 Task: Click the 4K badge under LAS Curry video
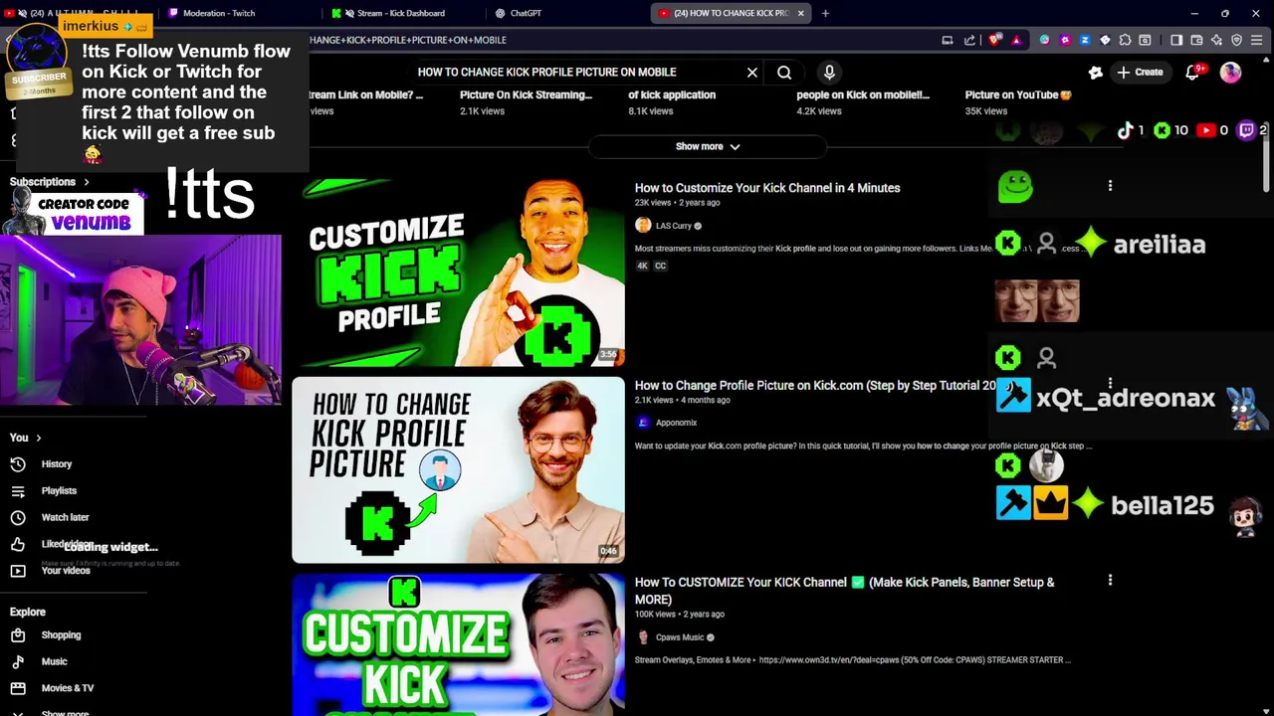pos(642,266)
